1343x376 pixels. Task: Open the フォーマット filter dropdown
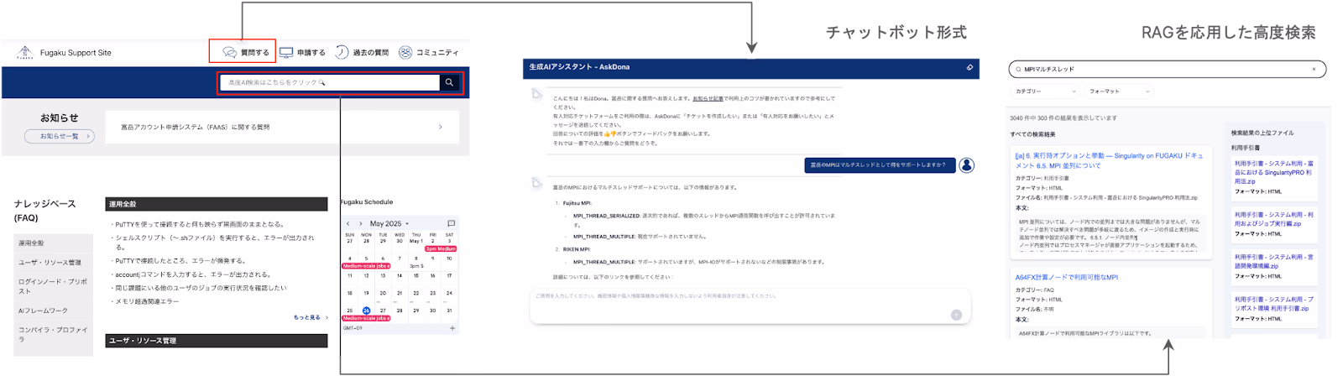coord(1119,91)
